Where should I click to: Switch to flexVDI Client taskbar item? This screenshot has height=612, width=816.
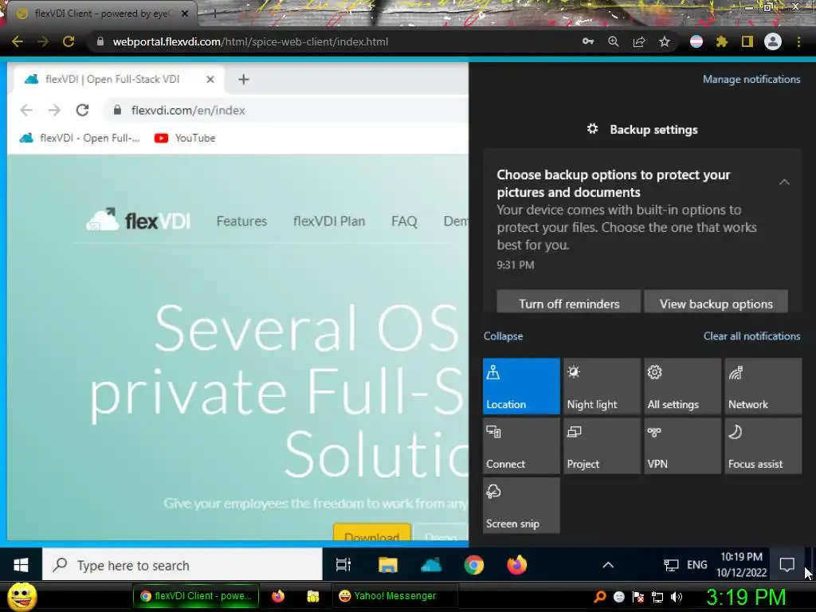196,596
